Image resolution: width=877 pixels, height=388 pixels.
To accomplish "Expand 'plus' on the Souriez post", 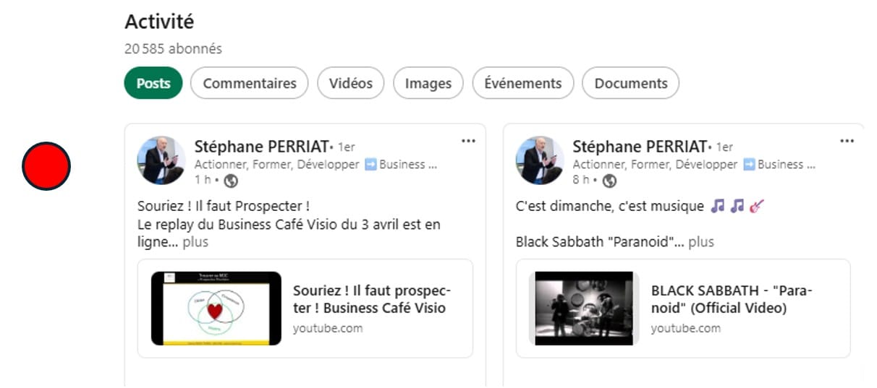I will (195, 243).
